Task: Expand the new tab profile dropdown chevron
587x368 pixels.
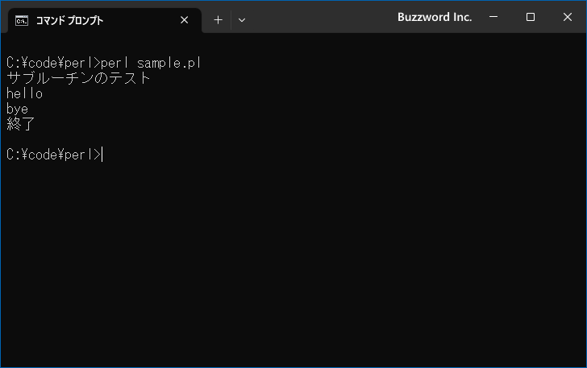Action: (242, 20)
